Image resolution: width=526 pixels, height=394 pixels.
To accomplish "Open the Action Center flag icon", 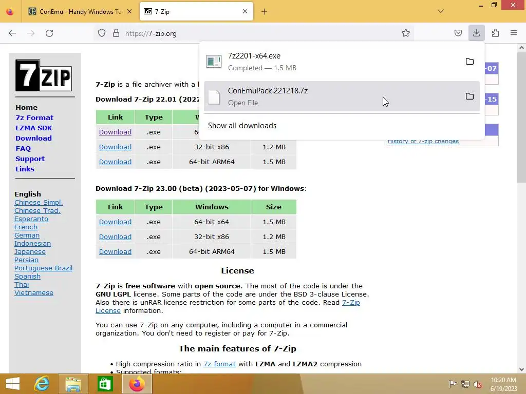I will [x=453, y=384].
